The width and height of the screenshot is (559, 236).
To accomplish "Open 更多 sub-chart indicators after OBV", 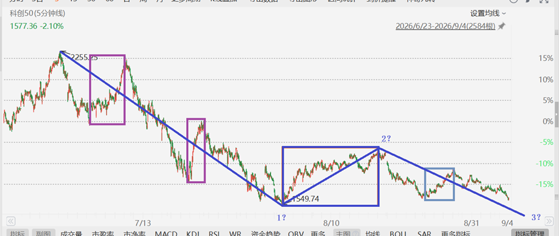I will coord(318,233).
